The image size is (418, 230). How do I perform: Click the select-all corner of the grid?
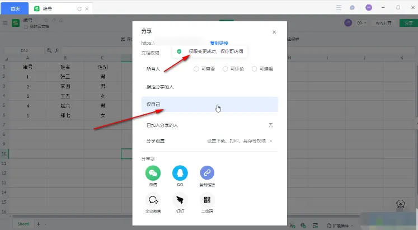[6, 58]
